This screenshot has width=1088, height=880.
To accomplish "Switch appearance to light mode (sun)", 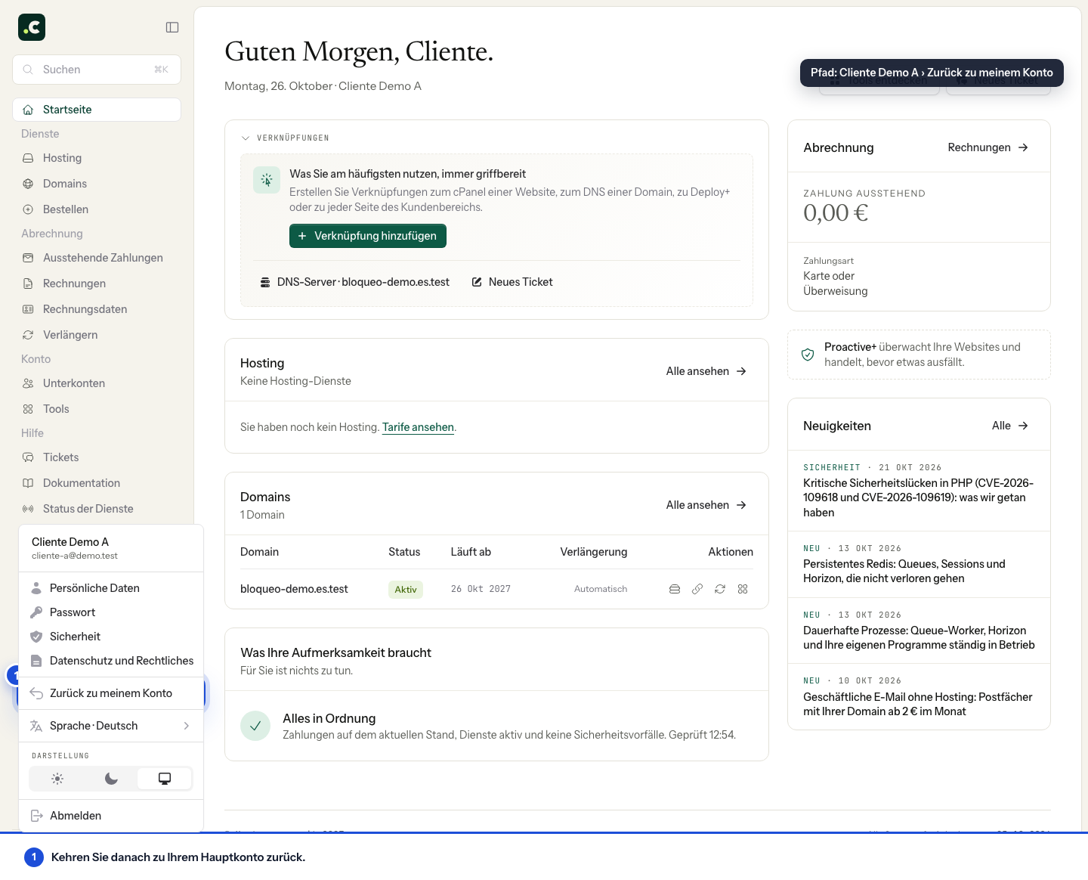I will 57,779.
